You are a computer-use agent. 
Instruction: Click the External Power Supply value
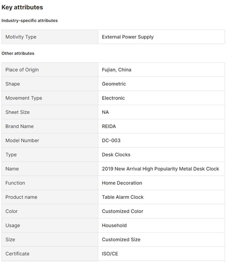pos(127,37)
